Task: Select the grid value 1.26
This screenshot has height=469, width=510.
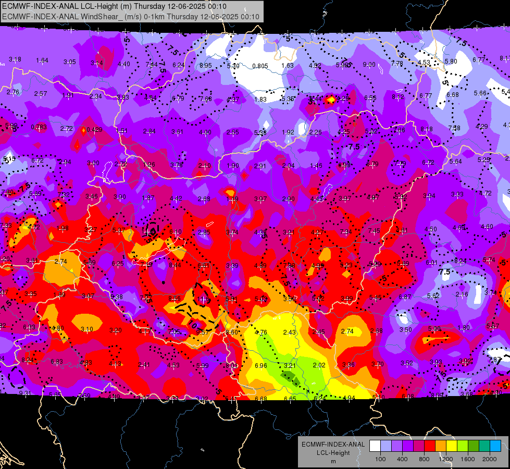Action: point(149,164)
